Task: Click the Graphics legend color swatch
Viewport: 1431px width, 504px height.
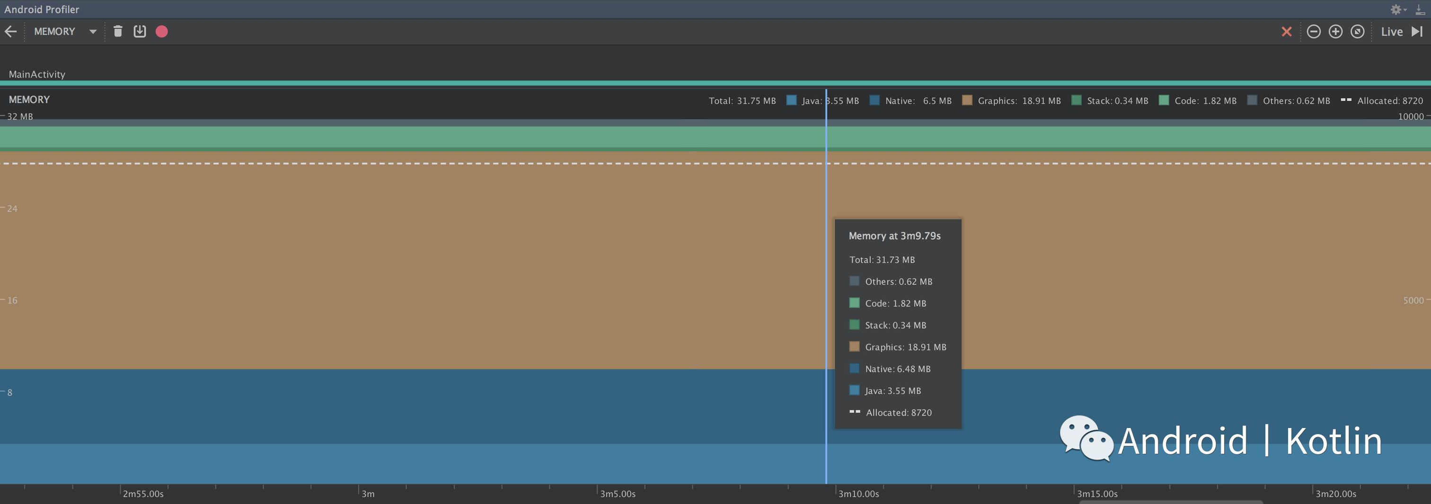Action: 967,100
